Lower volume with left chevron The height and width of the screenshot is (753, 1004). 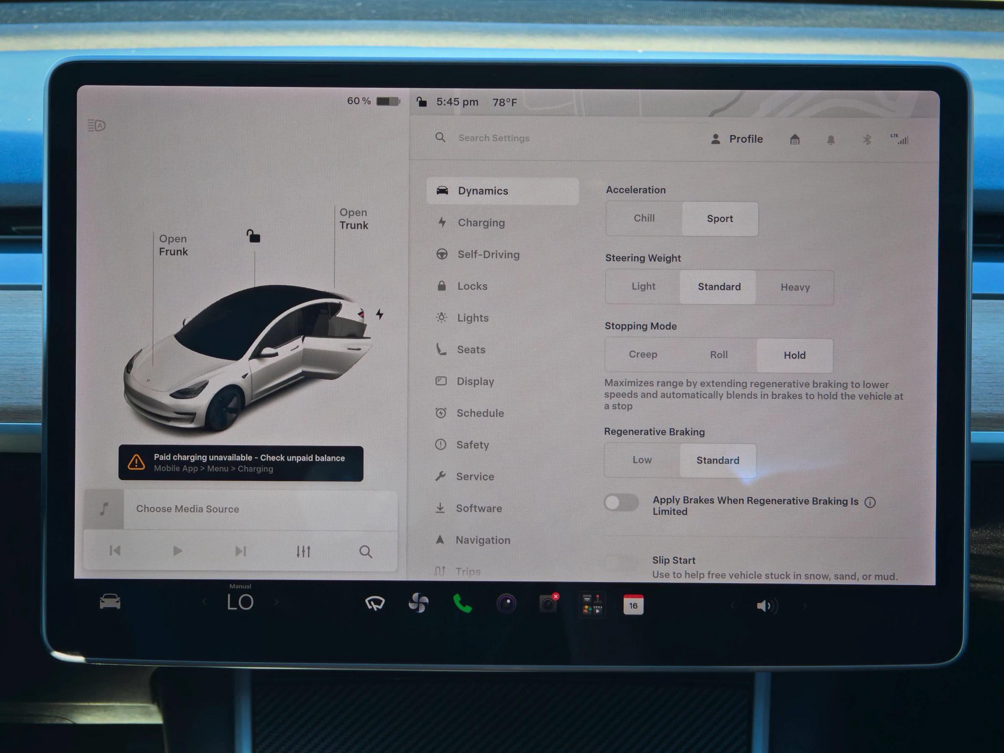(x=732, y=605)
